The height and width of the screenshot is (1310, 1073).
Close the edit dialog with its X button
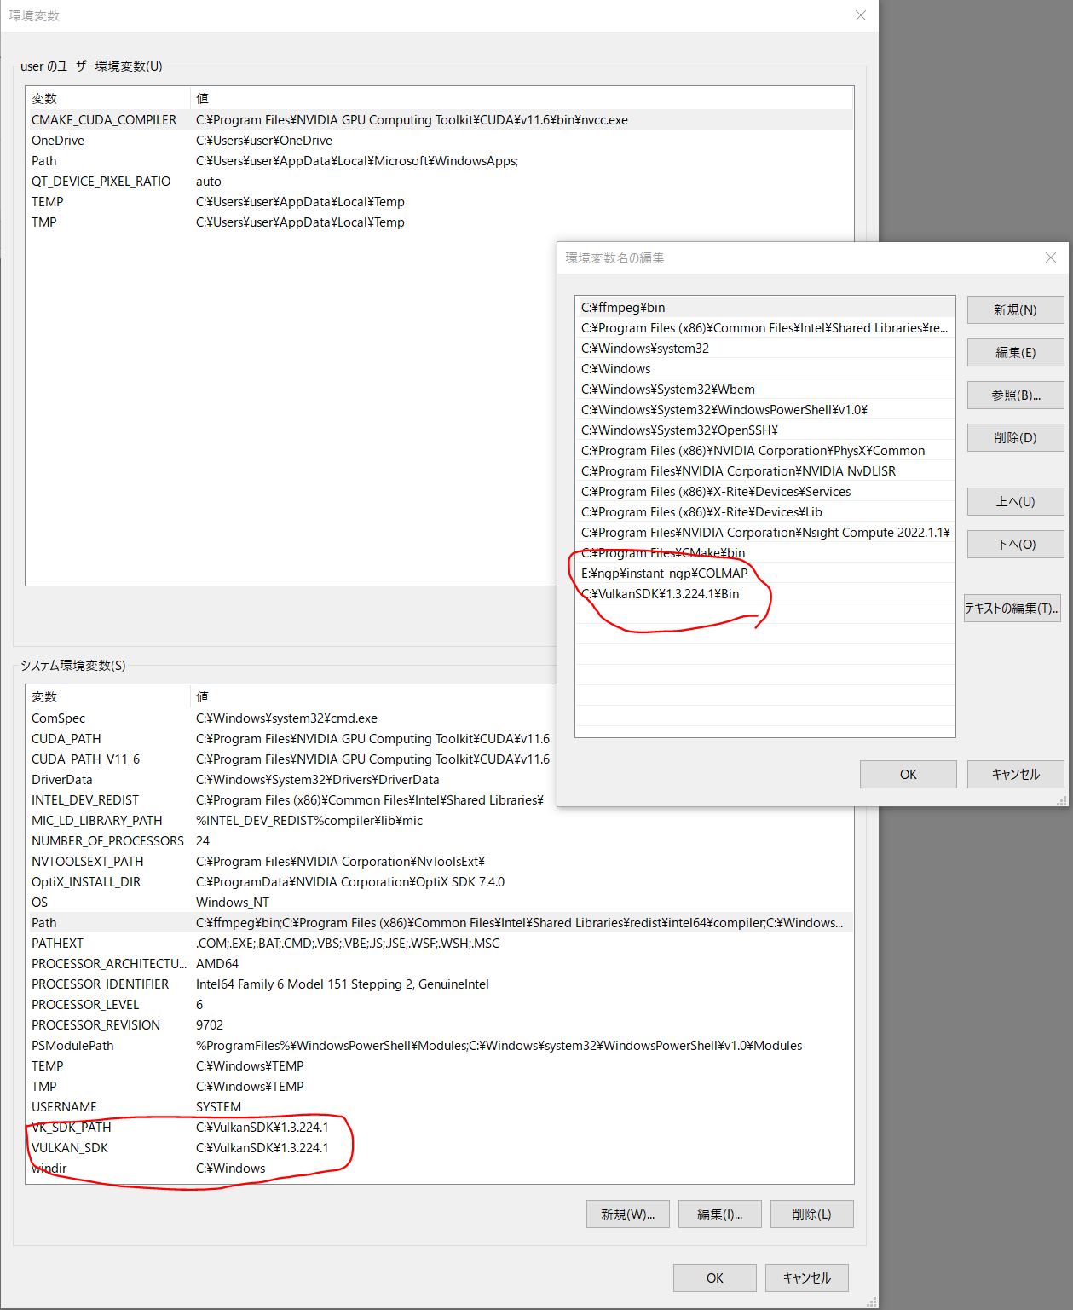pos(1049,257)
